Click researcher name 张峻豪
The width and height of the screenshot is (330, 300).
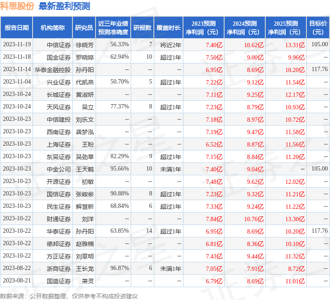click(85, 194)
